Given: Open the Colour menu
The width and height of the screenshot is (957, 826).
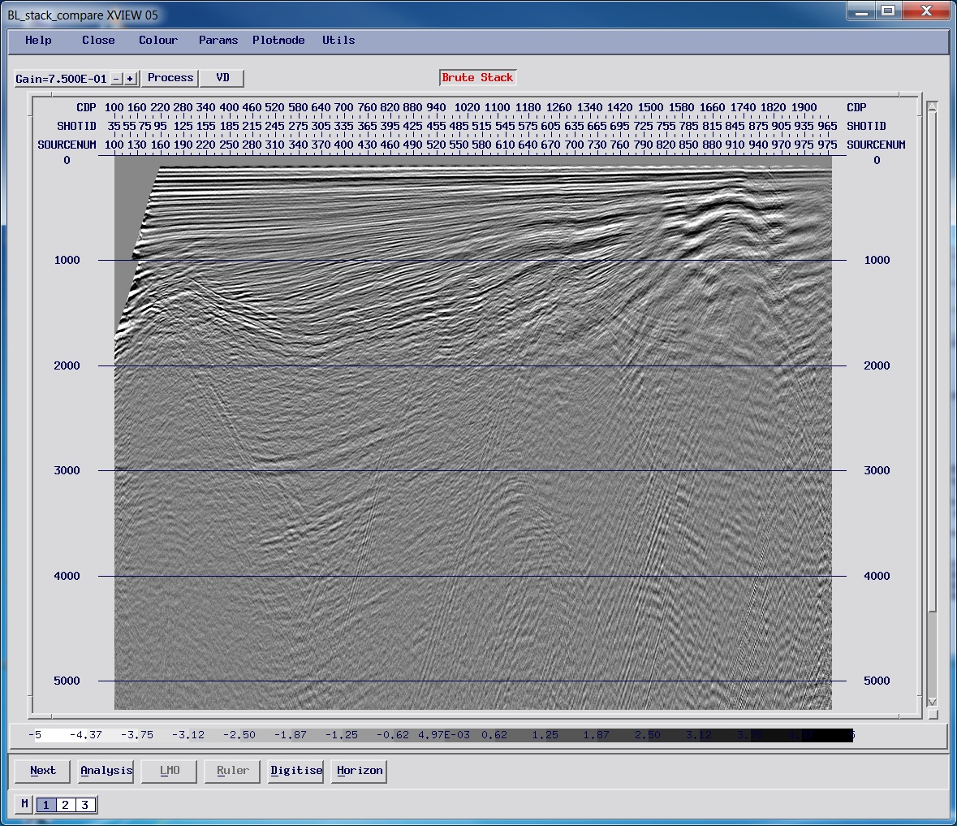Looking at the screenshot, I should click(157, 40).
